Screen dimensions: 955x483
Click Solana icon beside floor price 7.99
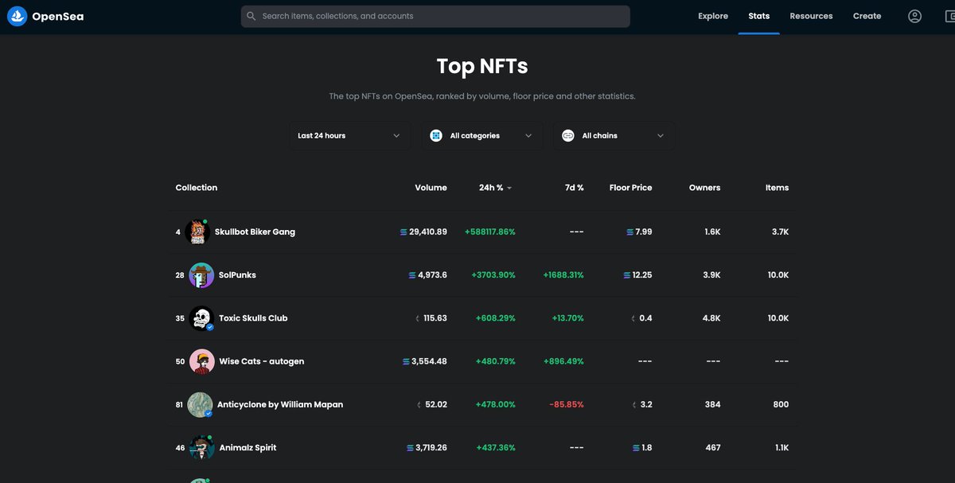pos(630,232)
